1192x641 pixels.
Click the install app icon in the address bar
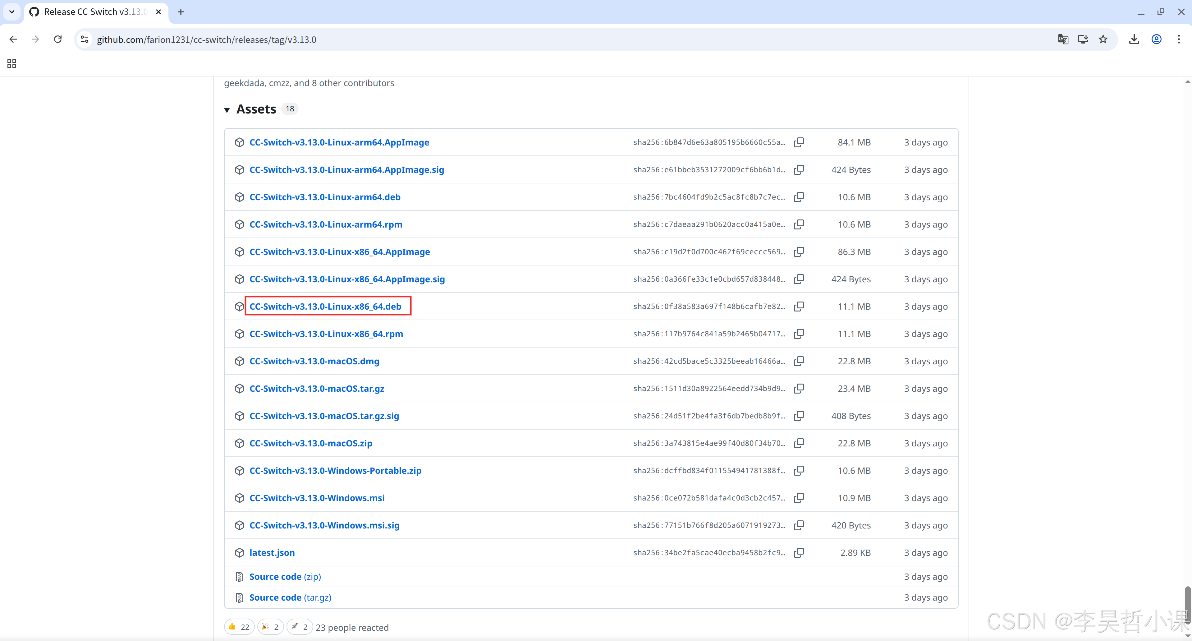1083,39
